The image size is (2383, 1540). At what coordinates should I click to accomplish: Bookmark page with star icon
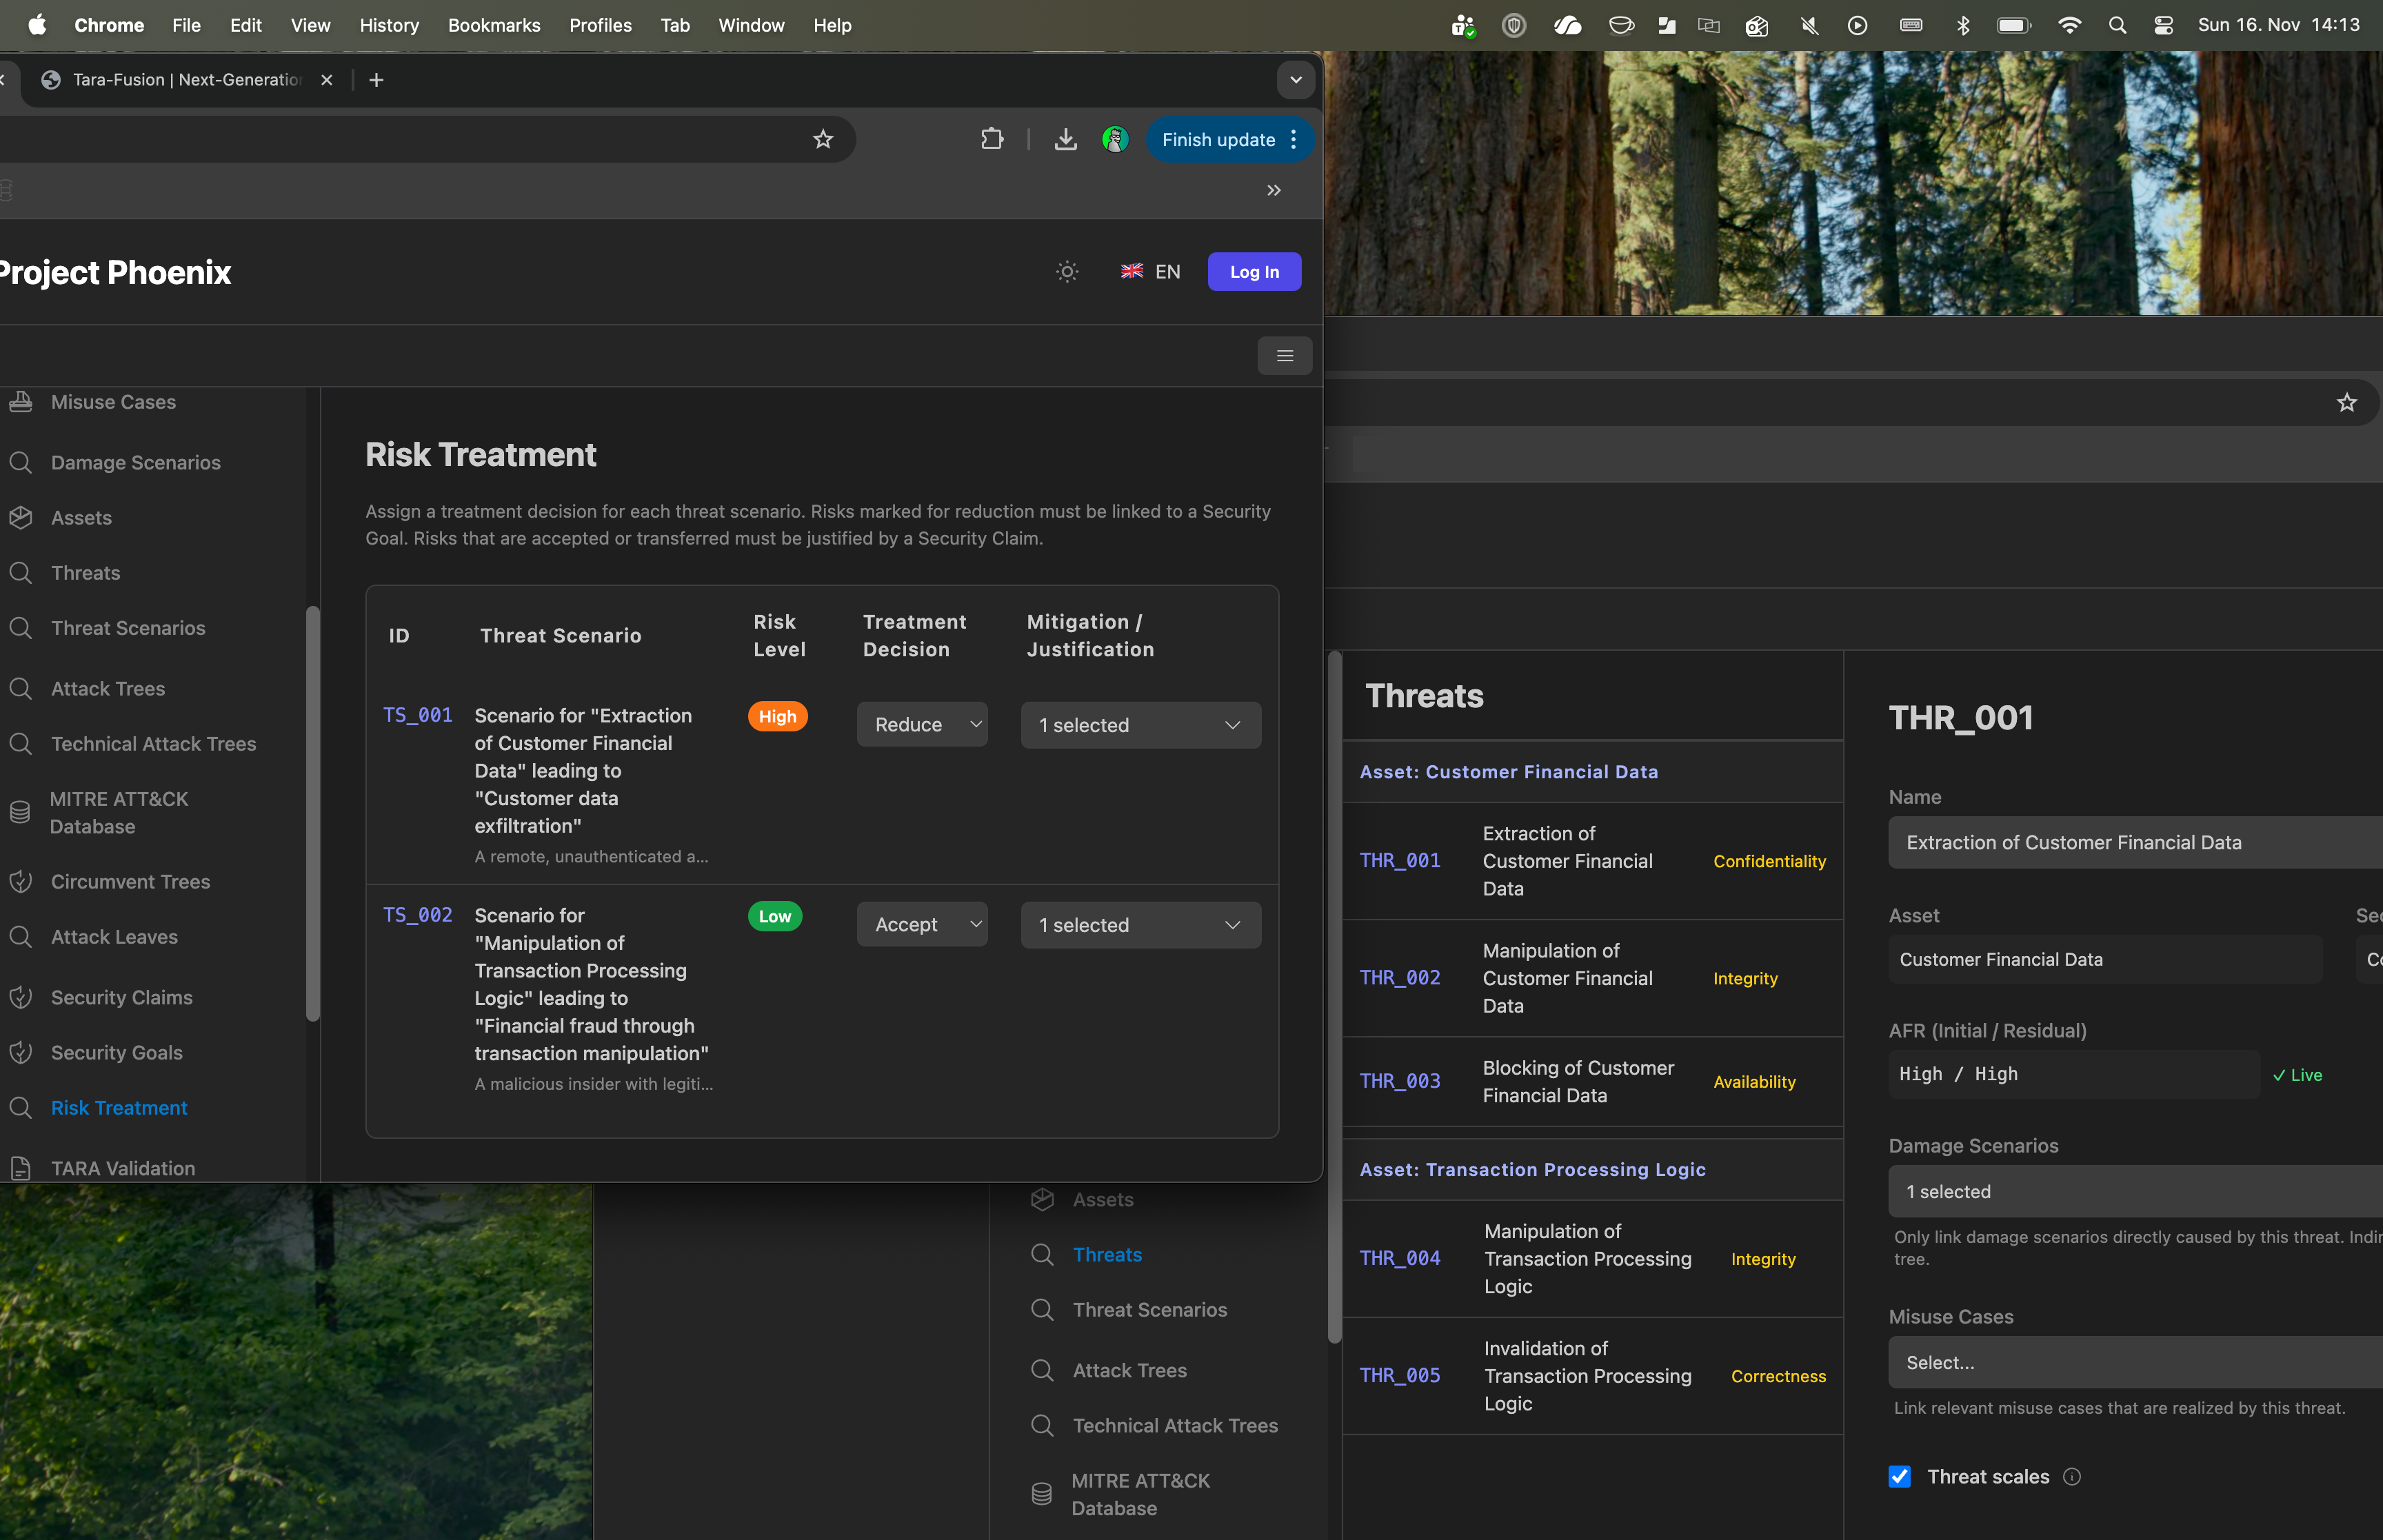822,140
